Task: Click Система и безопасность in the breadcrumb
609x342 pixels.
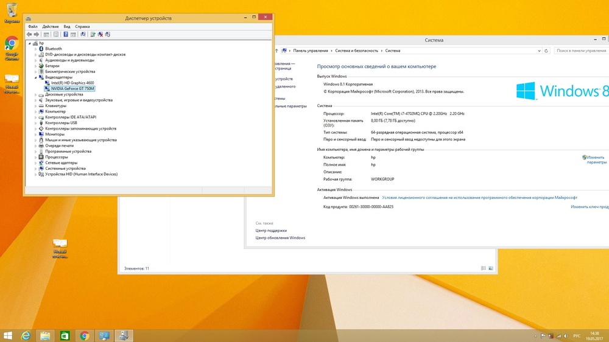Action: pos(356,51)
